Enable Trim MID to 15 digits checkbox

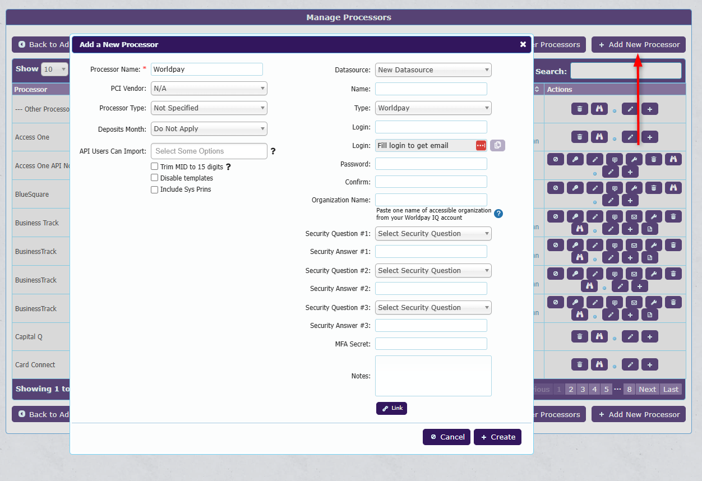click(x=154, y=166)
